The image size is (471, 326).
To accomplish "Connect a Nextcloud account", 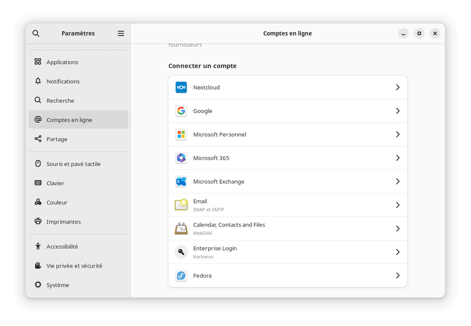I will [288, 87].
